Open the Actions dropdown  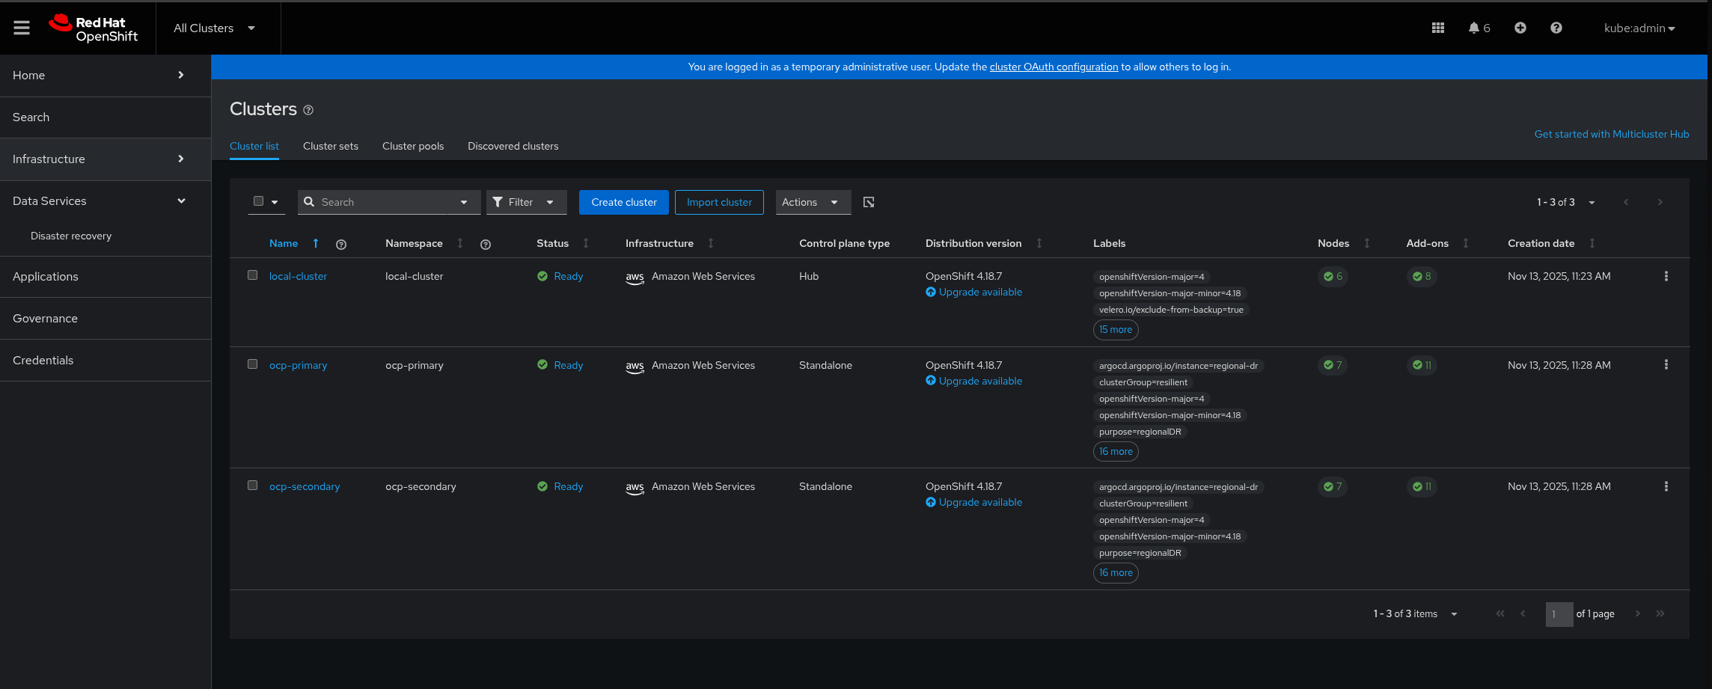[x=812, y=202]
